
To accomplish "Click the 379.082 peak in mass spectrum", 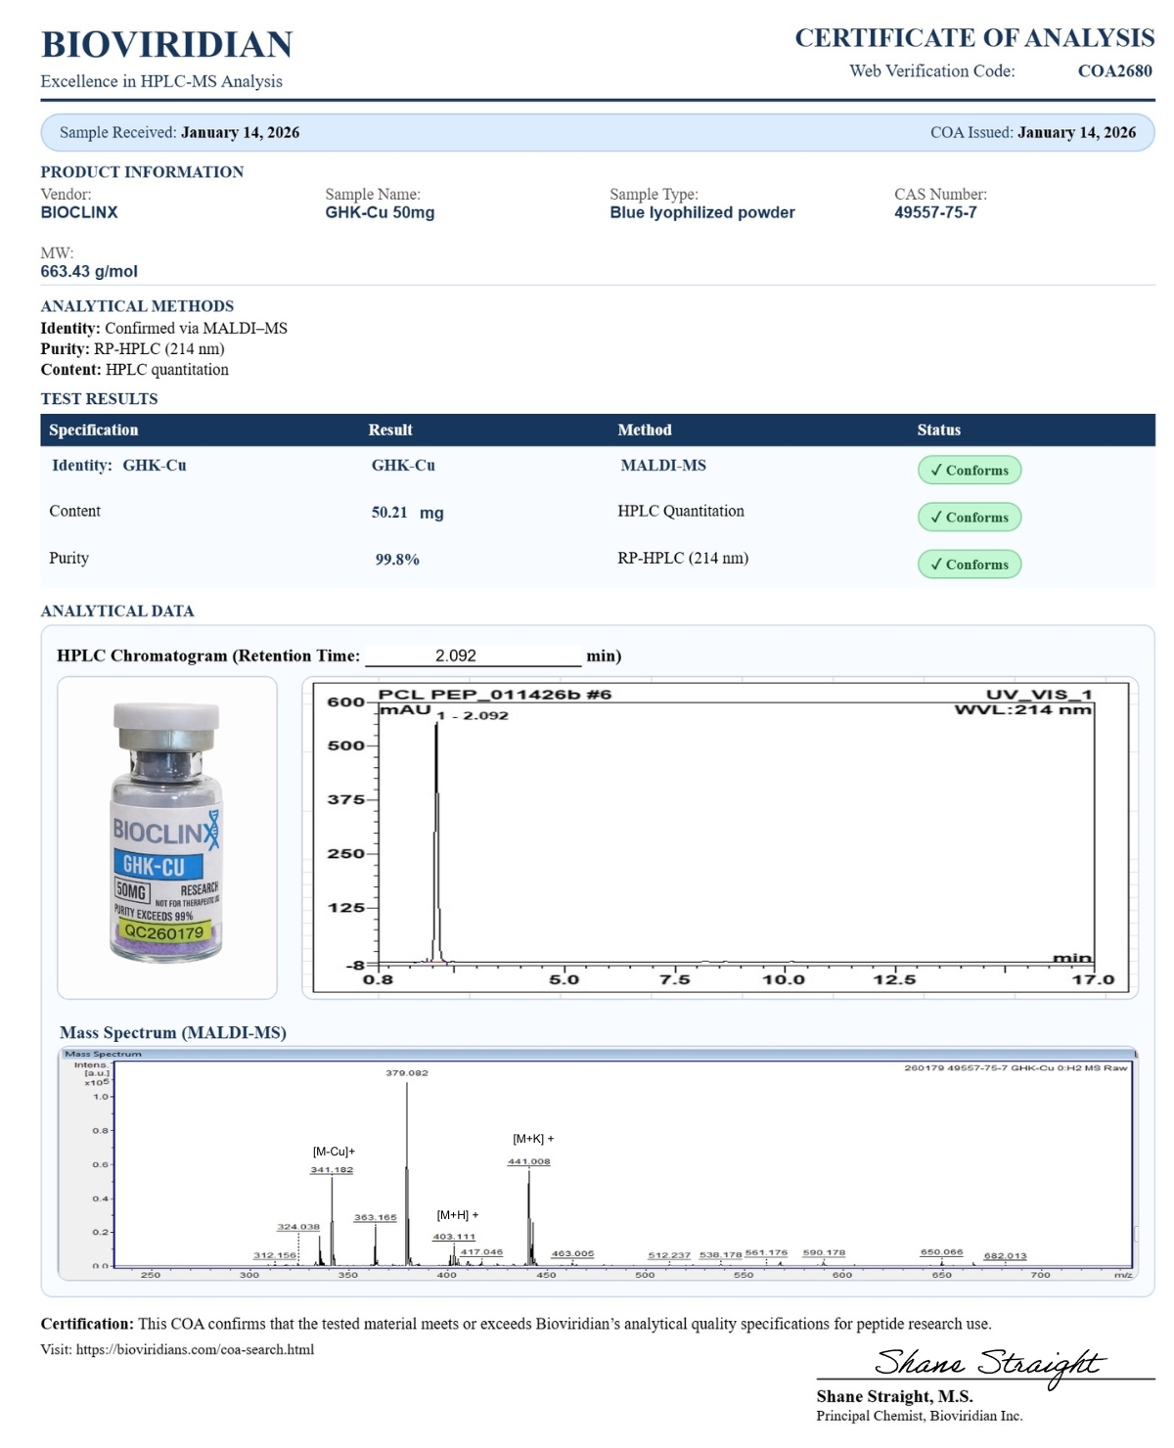I will [407, 1174].
